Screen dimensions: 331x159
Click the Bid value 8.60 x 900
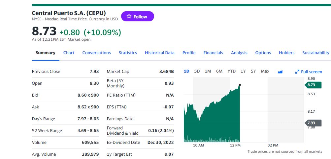(x=88, y=95)
